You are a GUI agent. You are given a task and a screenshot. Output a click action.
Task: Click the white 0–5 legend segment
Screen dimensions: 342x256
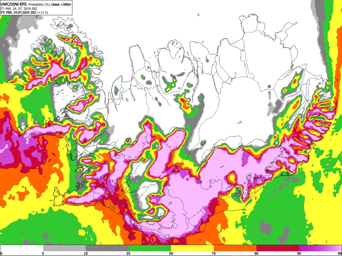point(22,248)
